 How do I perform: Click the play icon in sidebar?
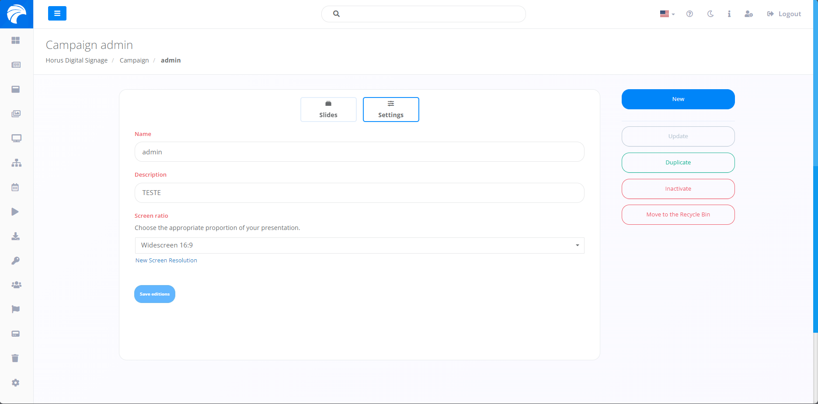point(15,212)
